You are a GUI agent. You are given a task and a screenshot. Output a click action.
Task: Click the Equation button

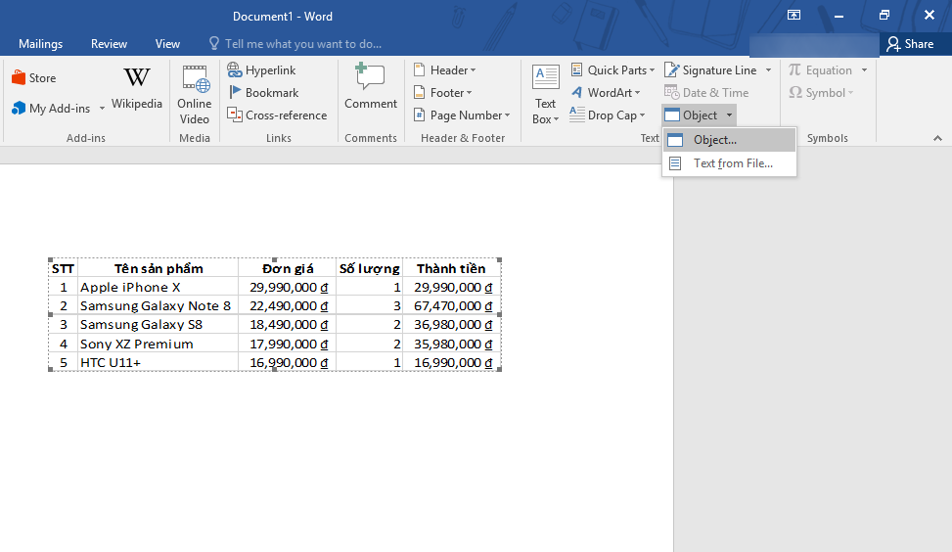(x=821, y=70)
